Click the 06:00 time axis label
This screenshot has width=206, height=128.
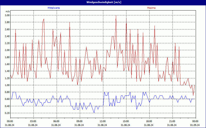(x=57, y=121)
